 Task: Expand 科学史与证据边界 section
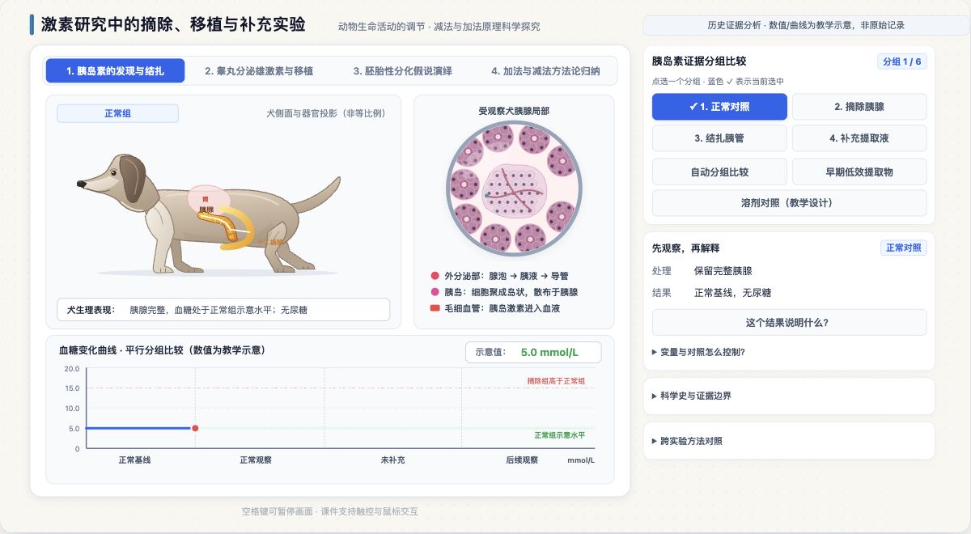(790, 396)
